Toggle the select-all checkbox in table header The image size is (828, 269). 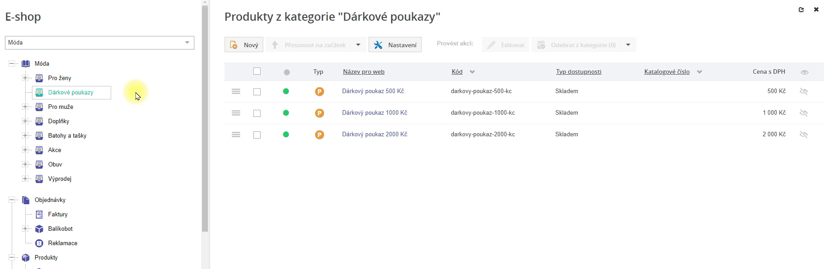click(x=257, y=71)
